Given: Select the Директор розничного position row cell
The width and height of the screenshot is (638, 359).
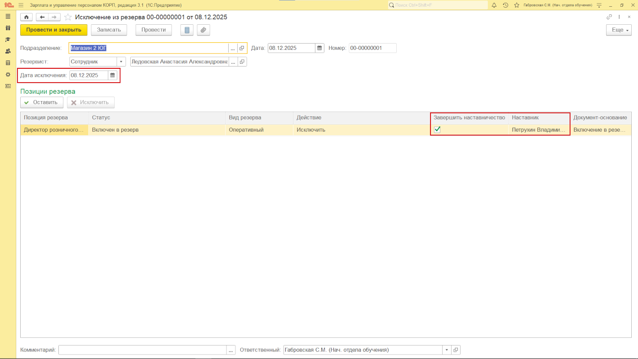Looking at the screenshot, I should pyautogui.click(x=54, y=130).
